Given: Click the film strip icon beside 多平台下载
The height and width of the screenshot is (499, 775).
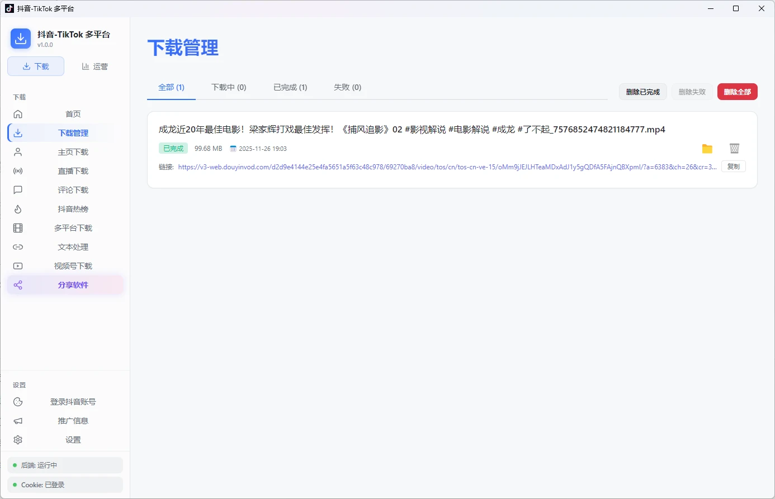Looking at the screenshot, I should click(18, 228).
